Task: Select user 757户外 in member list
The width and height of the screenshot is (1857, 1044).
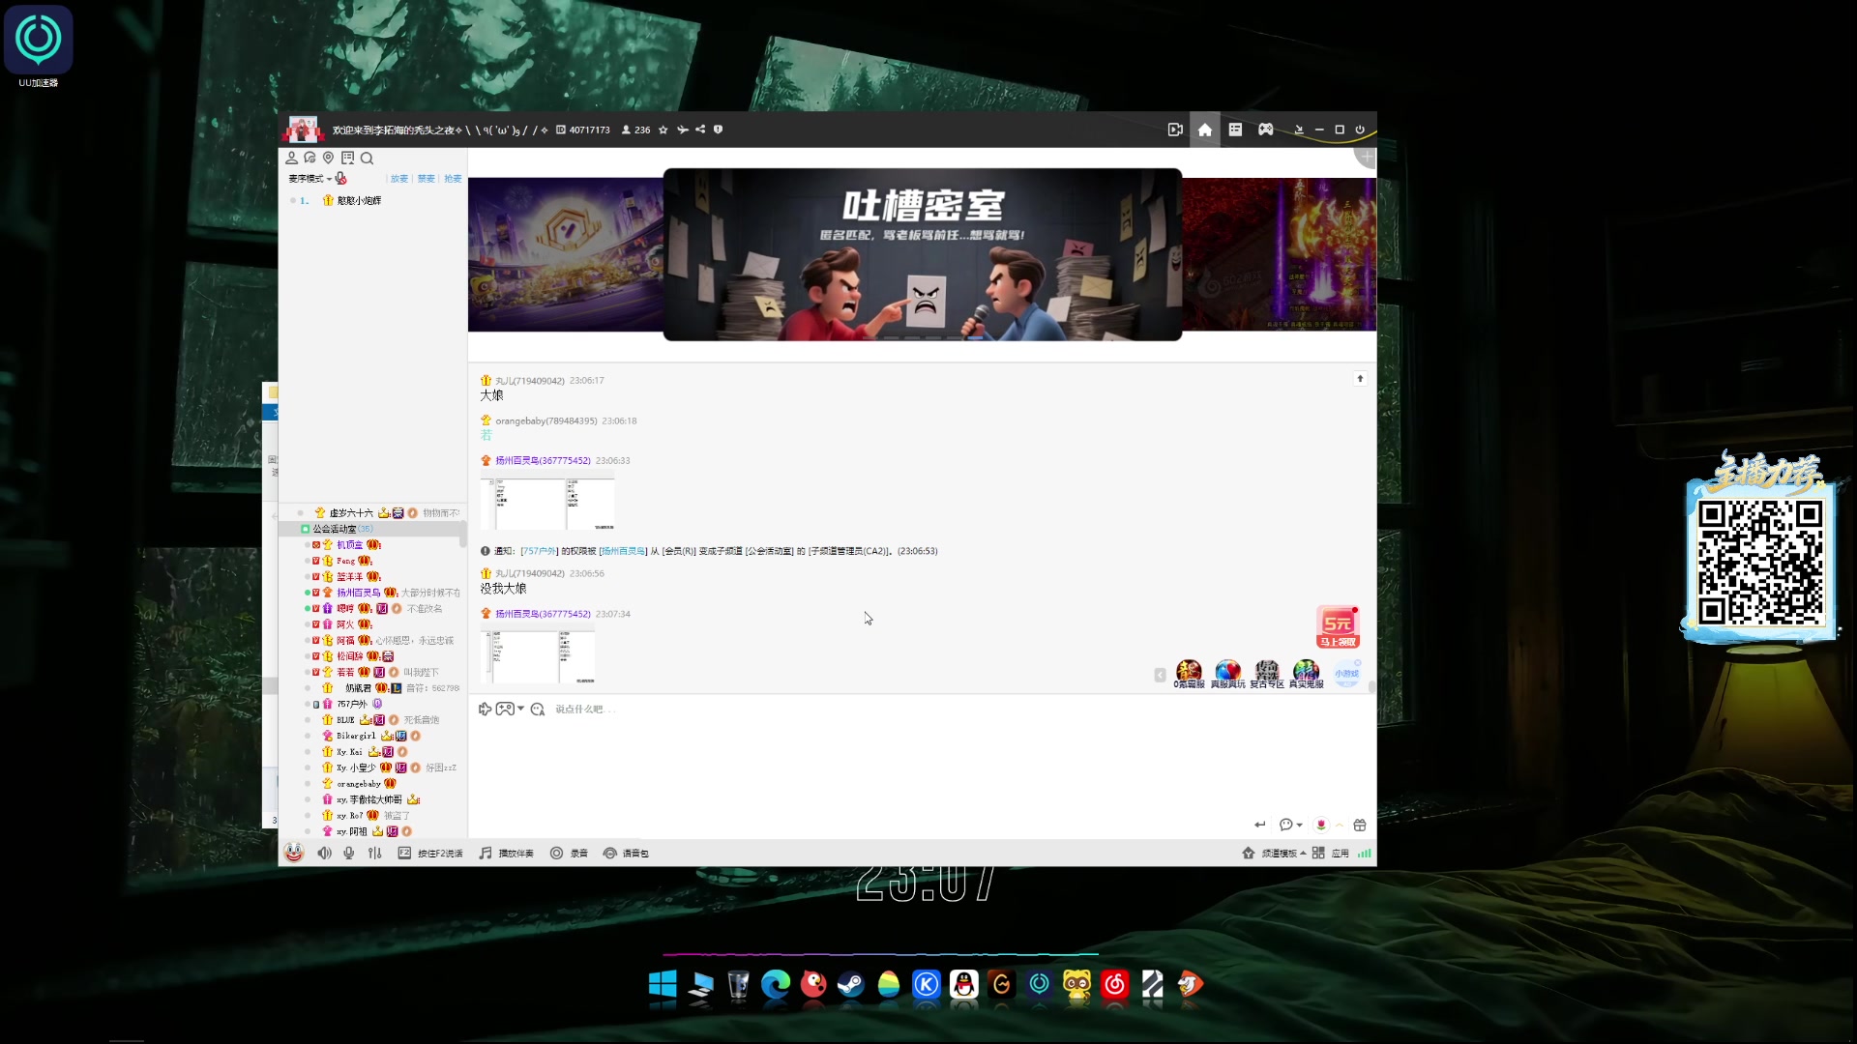Action: pos(351,704)
